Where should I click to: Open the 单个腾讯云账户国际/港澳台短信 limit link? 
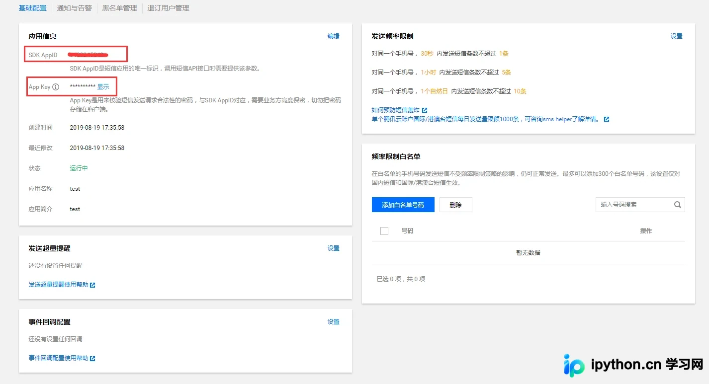tap(485, 120)
